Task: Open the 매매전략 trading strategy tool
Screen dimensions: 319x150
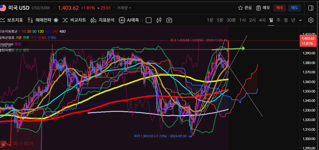Action: coord(40,20)
